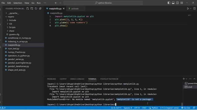
Task: Expand the share folder
Action: pyautogui.click(x=12, y=31)
